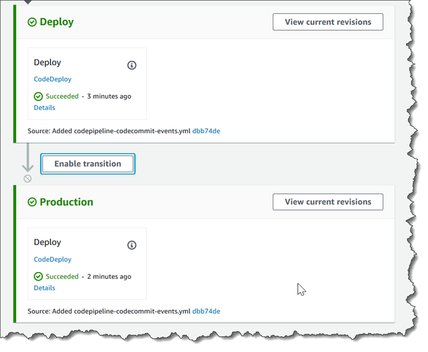Click the green 'Deploy' stage heading
This screenshot has height=352, width=428.
click(x=57, y=22)
